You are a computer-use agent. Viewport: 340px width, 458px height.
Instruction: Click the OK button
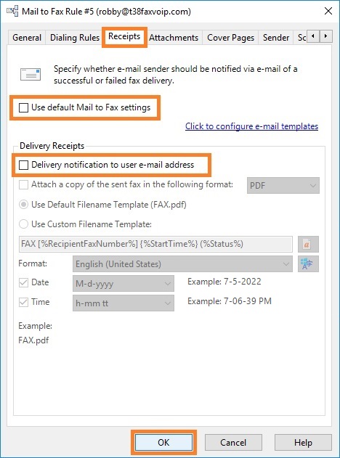[163, 443]
